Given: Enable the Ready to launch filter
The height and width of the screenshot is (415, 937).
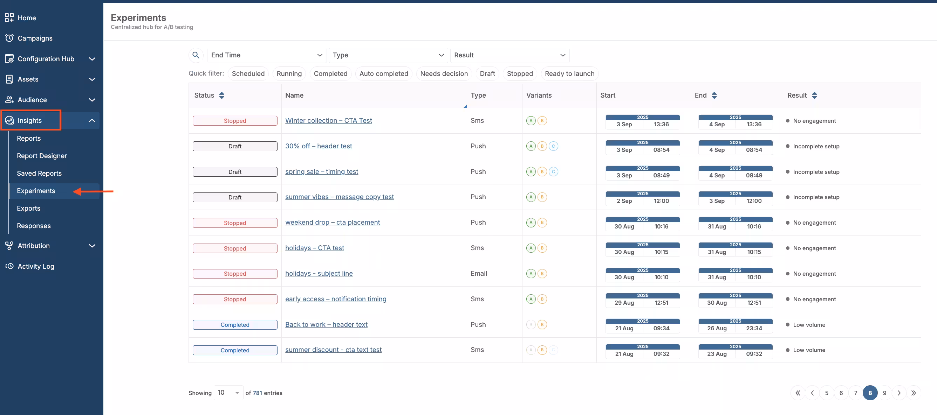Looking at the screenshot, I should pos(569,74).
